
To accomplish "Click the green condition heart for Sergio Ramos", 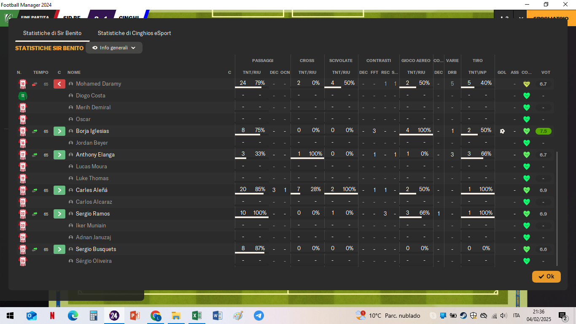I will coord(526,214).
